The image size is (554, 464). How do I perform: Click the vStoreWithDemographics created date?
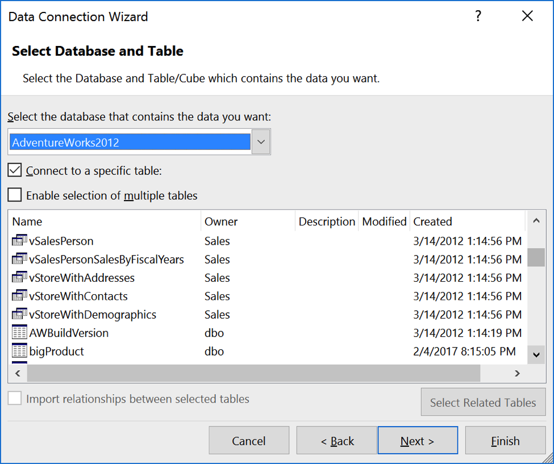tap(468, 314)
